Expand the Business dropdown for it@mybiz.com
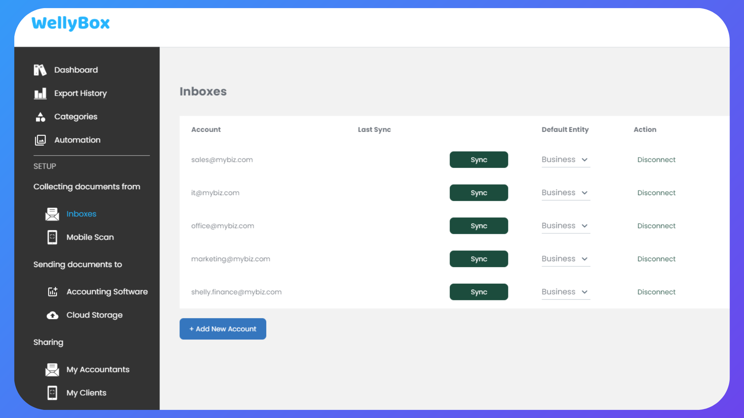Screen dimensions: 744x418 (x=565, y=192)
